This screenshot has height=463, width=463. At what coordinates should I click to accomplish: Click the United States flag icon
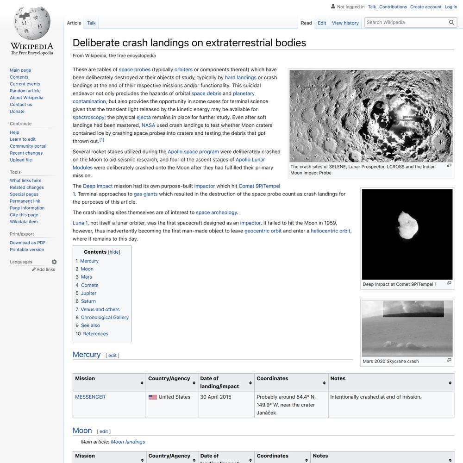point(153,397)
